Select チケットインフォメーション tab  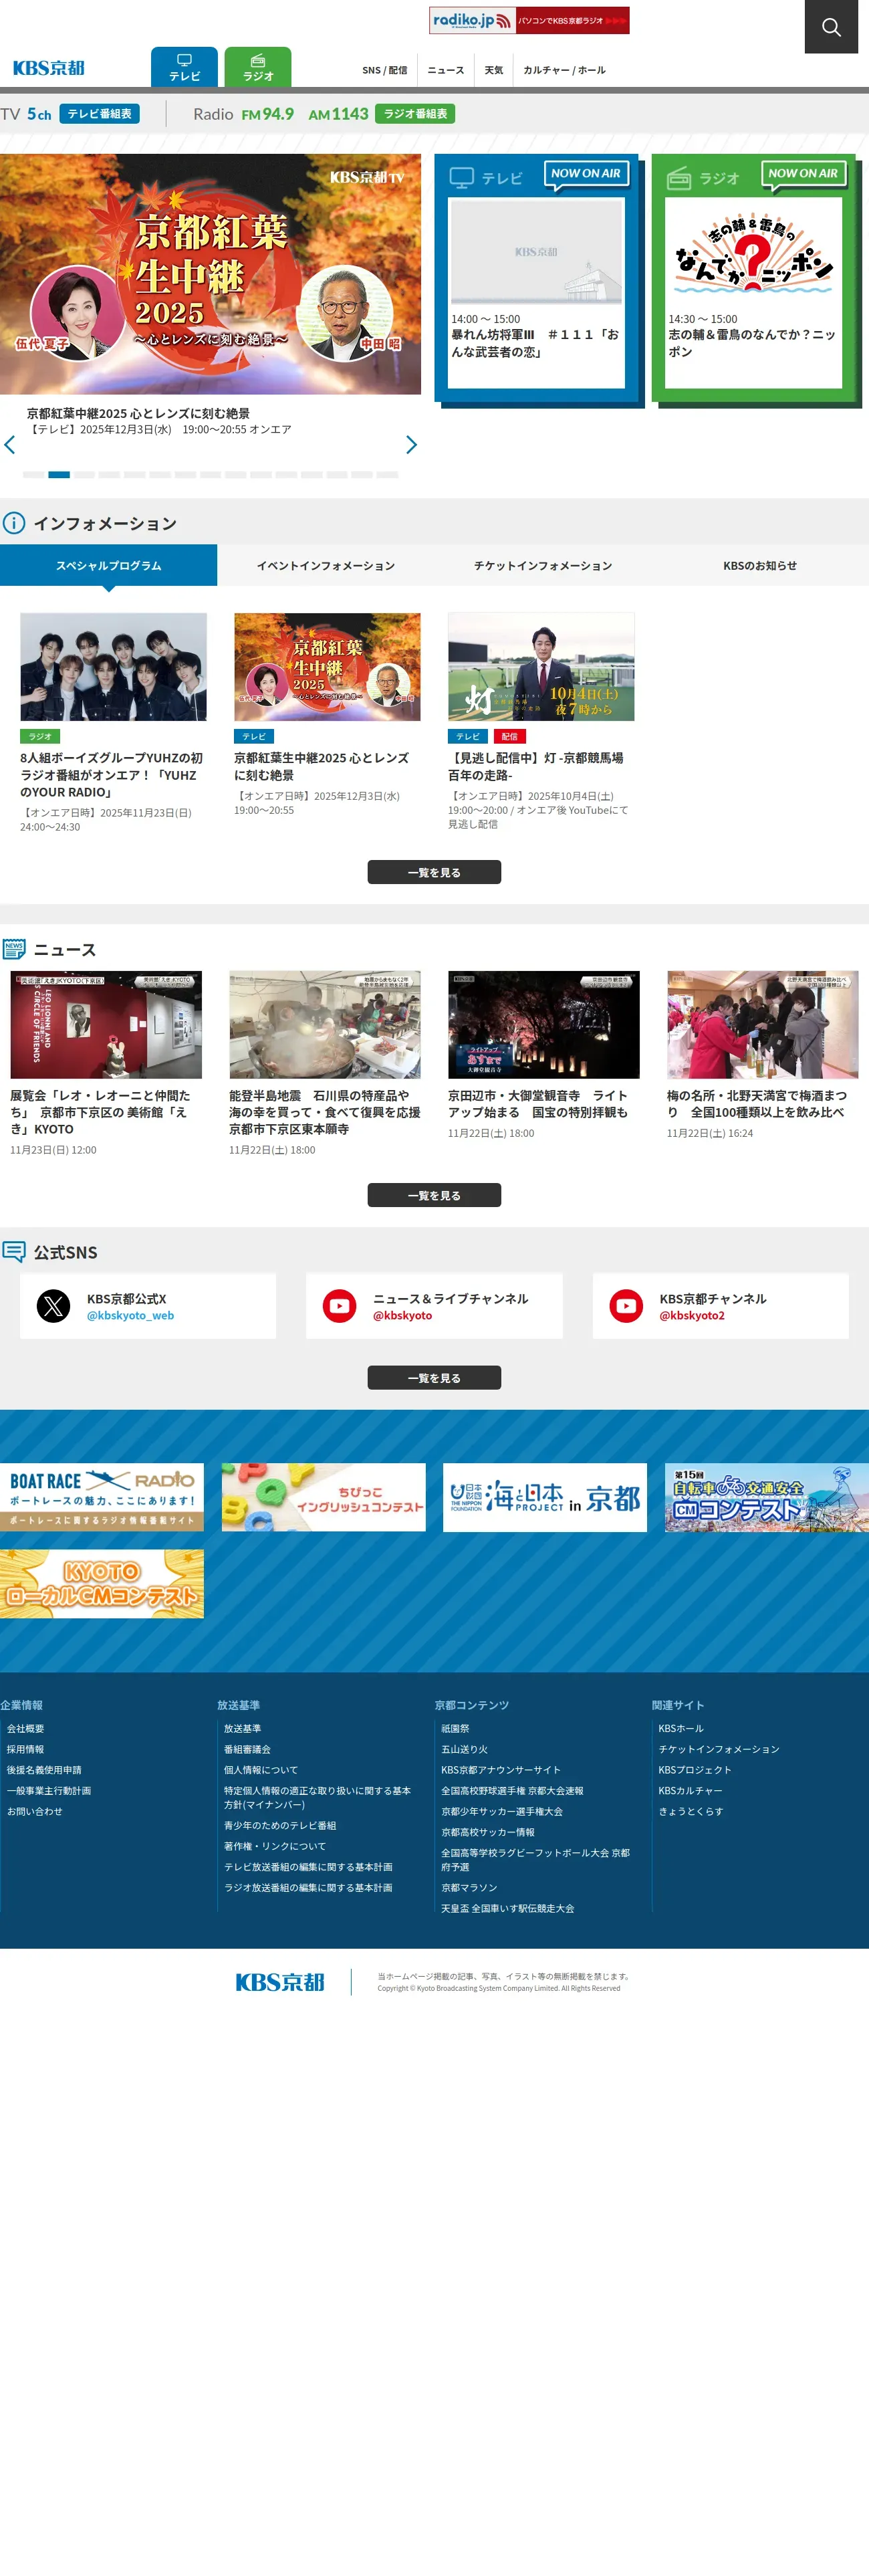tap(543, 566)
